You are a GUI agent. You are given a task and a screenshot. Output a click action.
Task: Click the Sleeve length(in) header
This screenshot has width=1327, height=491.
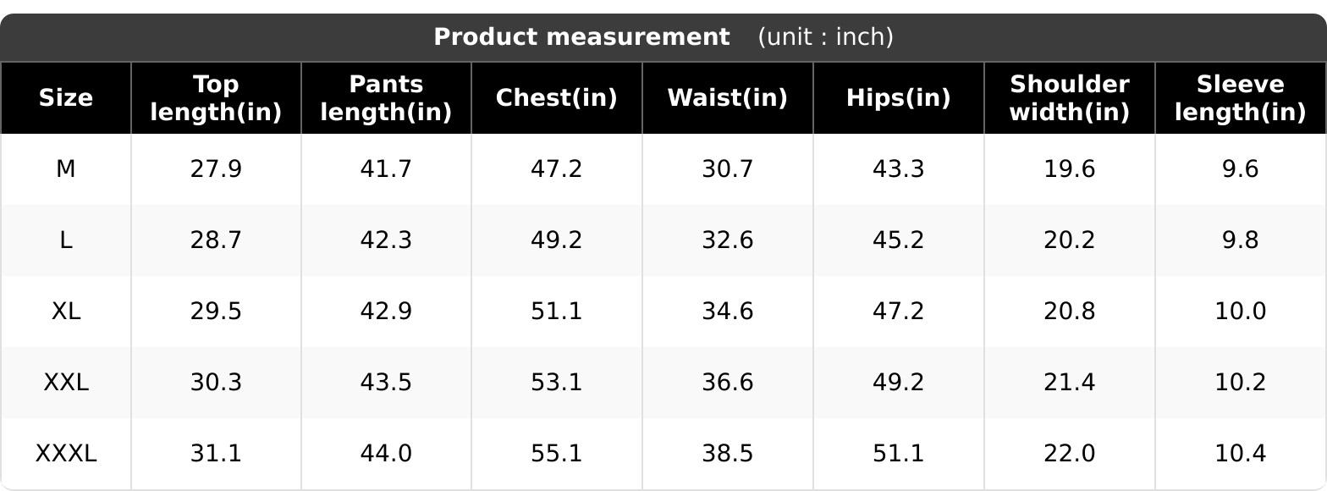pos(1241,98)
